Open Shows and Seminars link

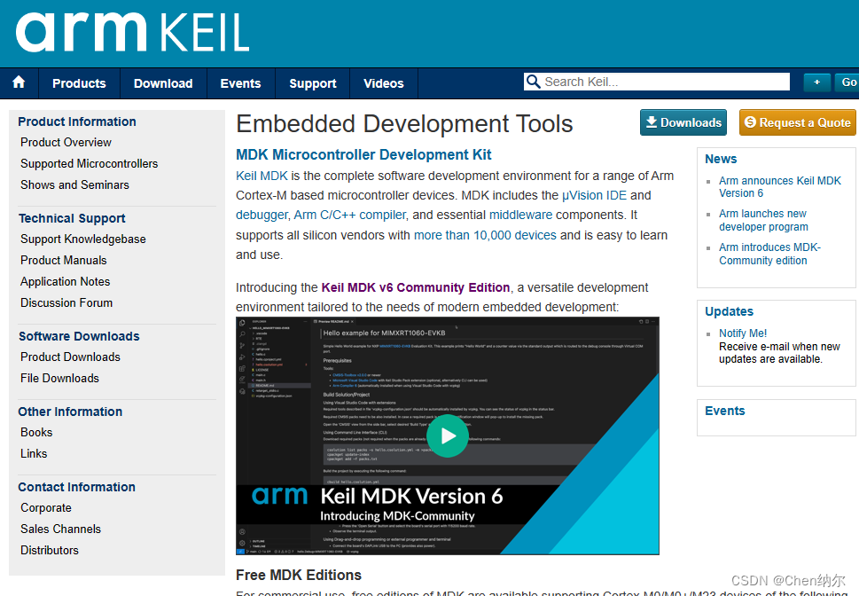[74, 184]
